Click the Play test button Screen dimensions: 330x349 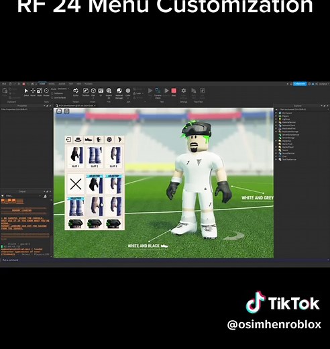(x=150, y=92)
